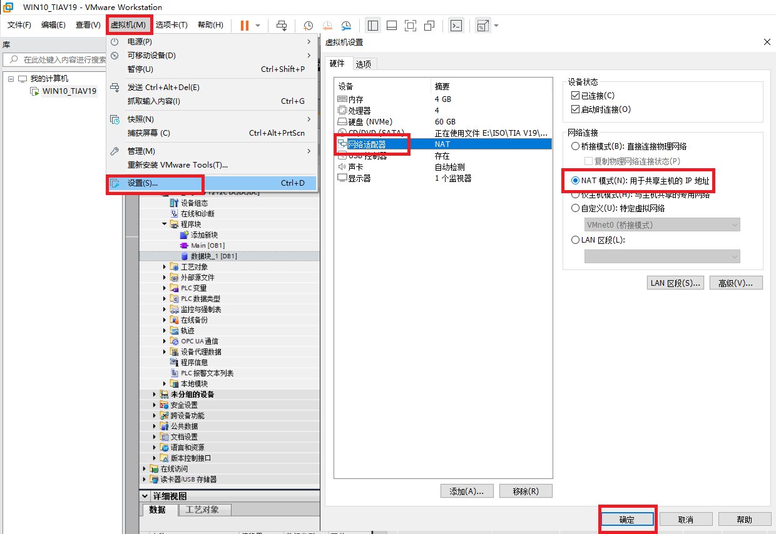
Task: Expand the 工艺对象 tree node
Action: [165, 267]
